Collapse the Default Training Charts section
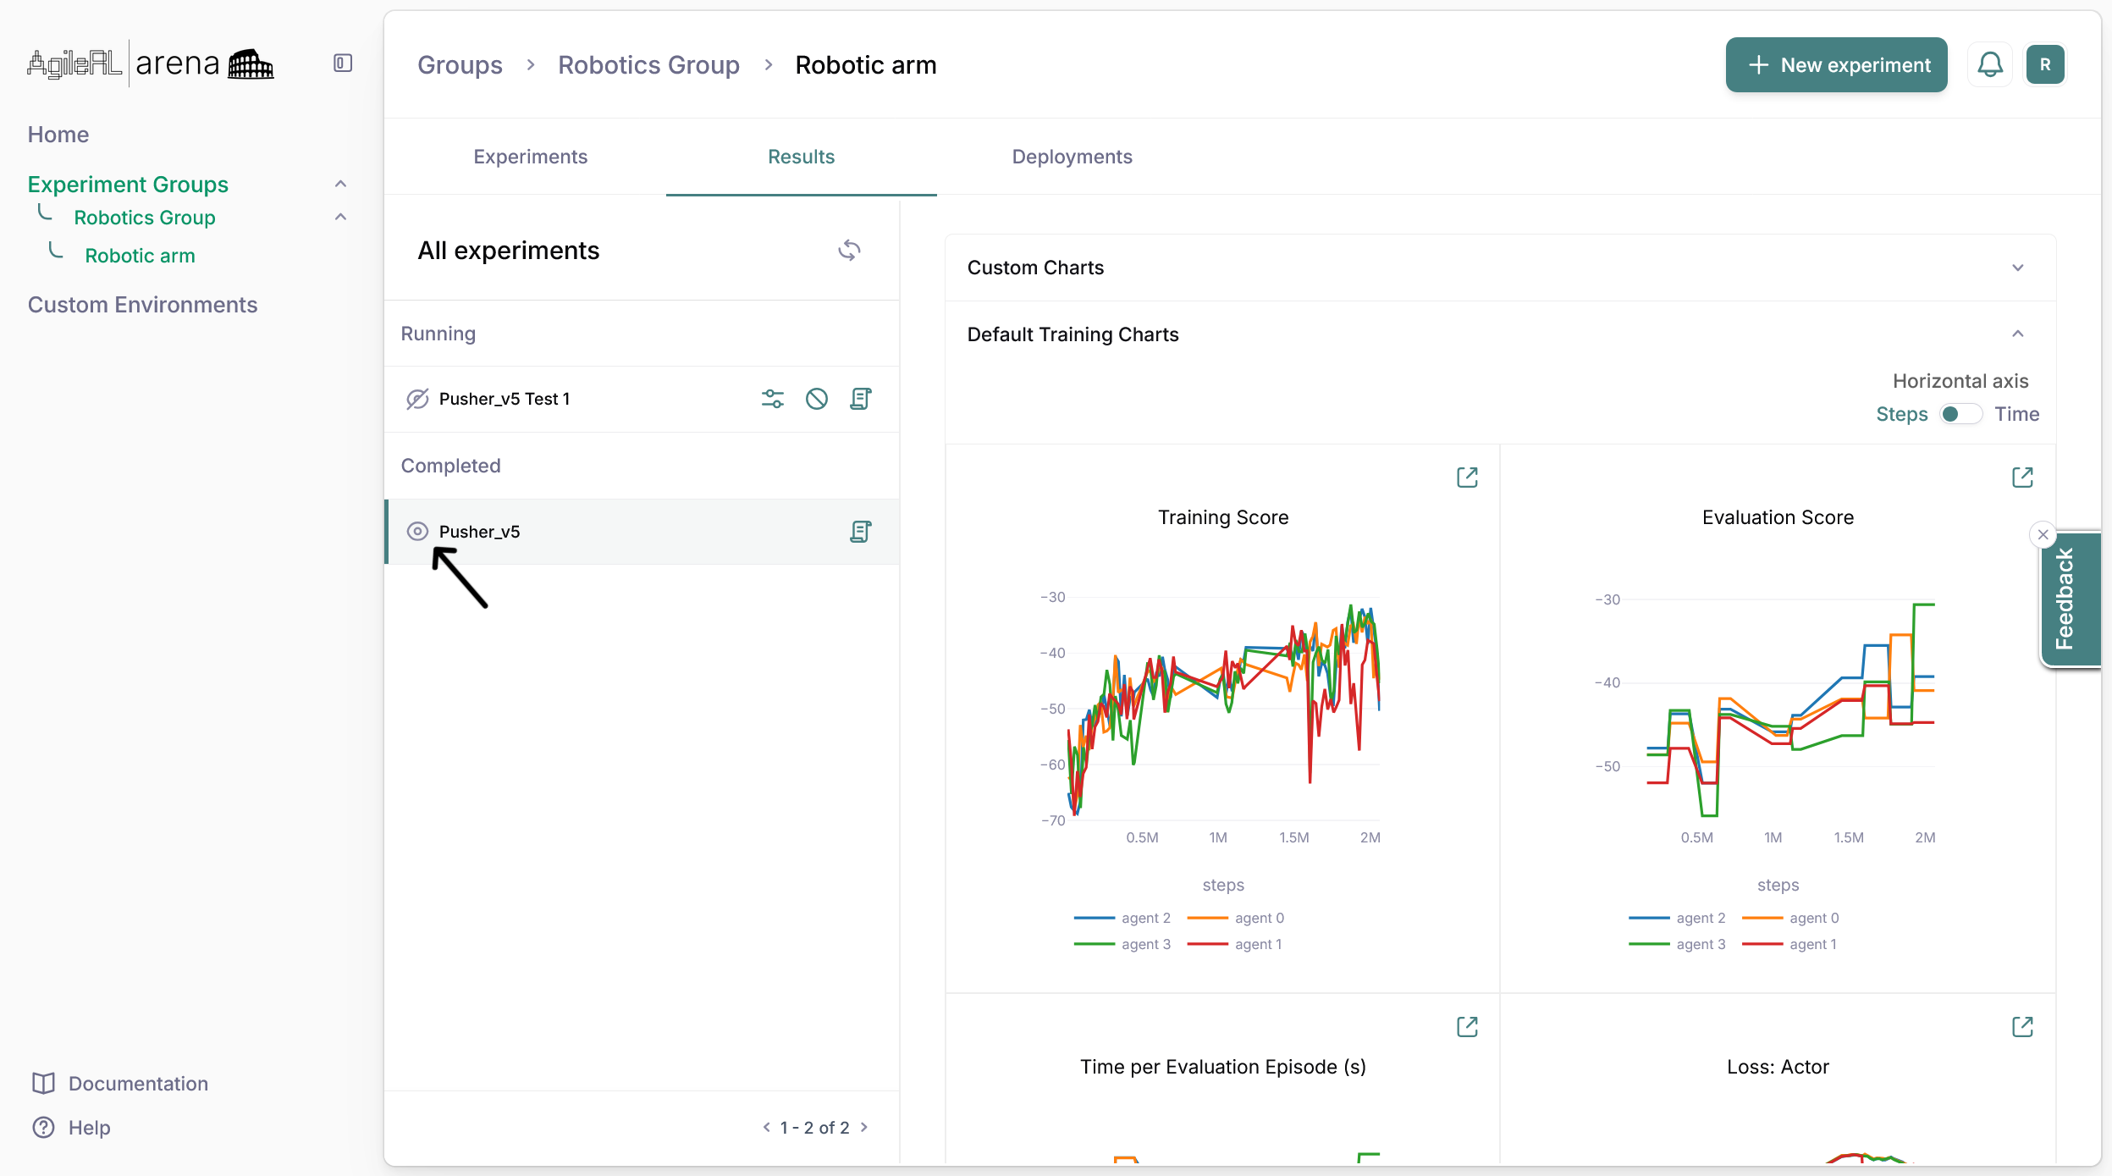 (2017, 334)
